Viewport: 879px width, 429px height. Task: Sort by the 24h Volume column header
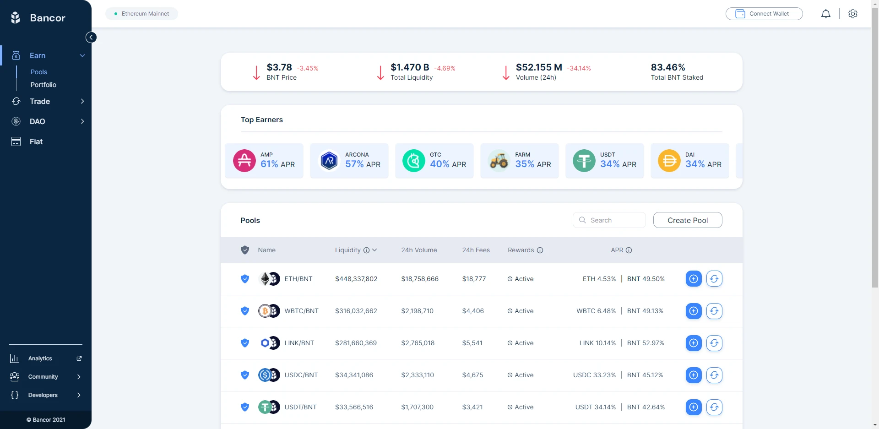point(419,250)
